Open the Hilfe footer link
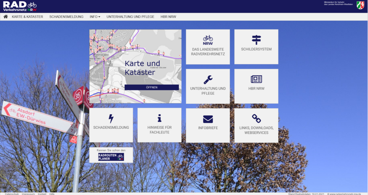The height and width of the screenshot is (195, 368). tap(52, 194)
